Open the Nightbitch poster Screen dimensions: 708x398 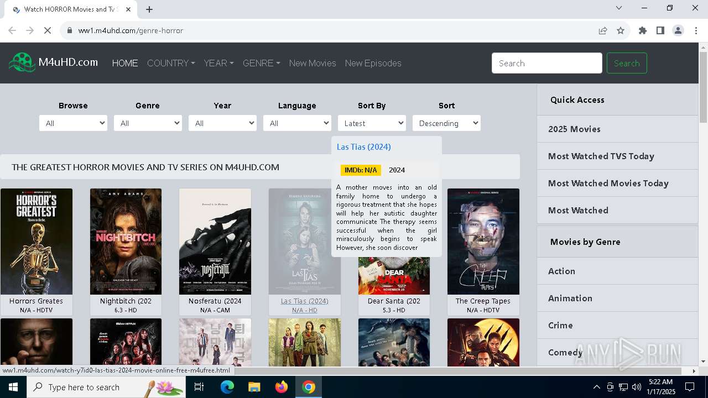tap(126, 242)
